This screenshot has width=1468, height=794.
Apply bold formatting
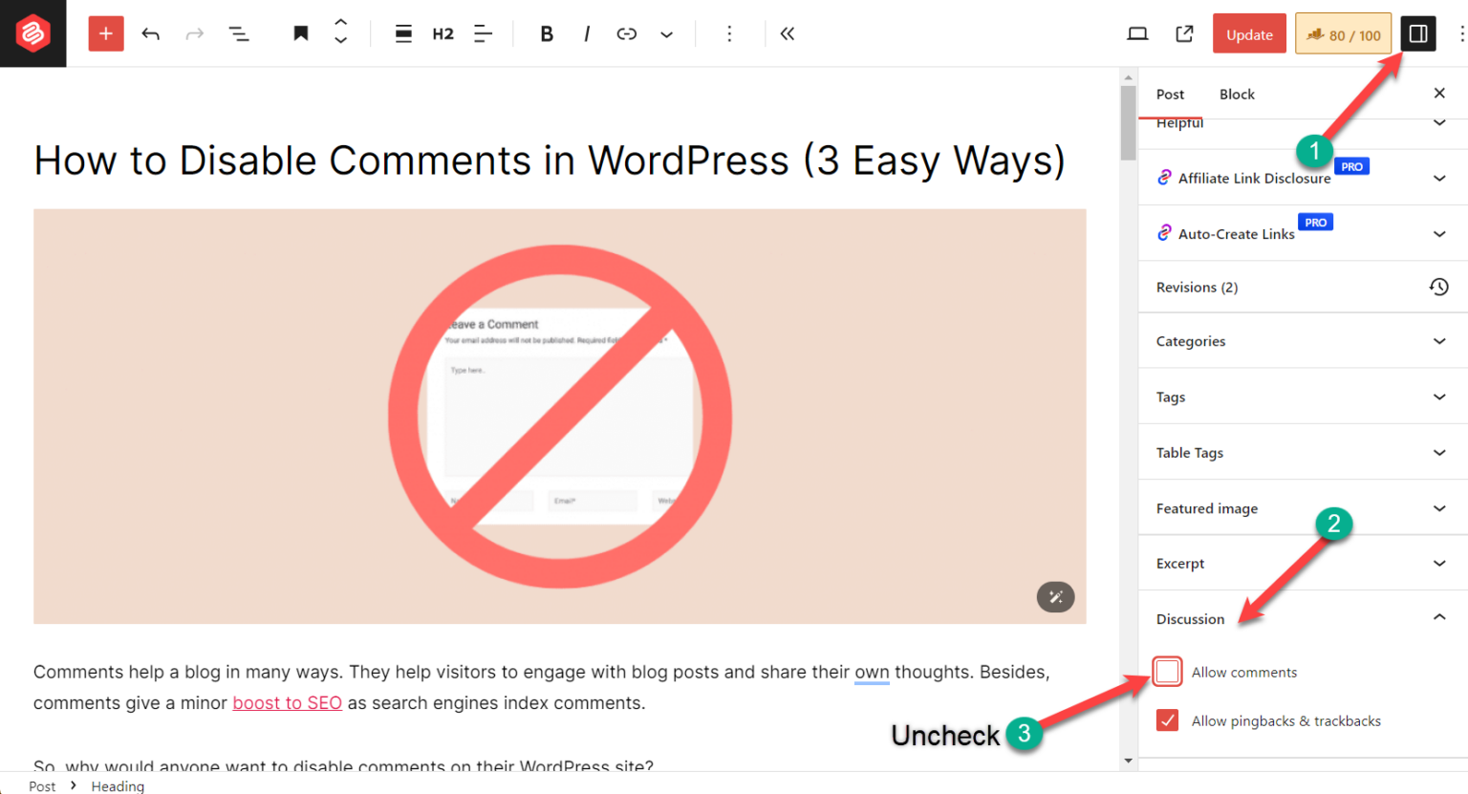point(546,32)
